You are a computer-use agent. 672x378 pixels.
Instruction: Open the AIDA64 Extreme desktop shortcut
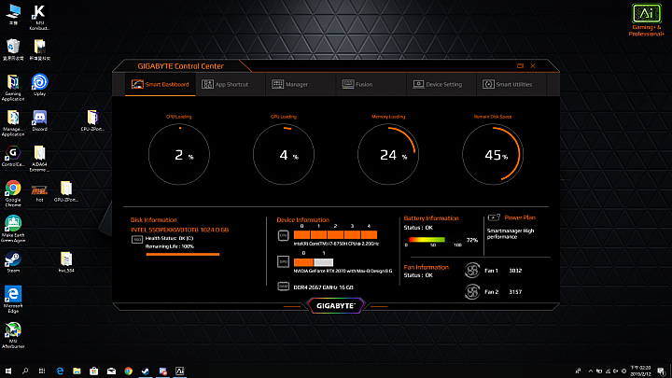point(39,159)
